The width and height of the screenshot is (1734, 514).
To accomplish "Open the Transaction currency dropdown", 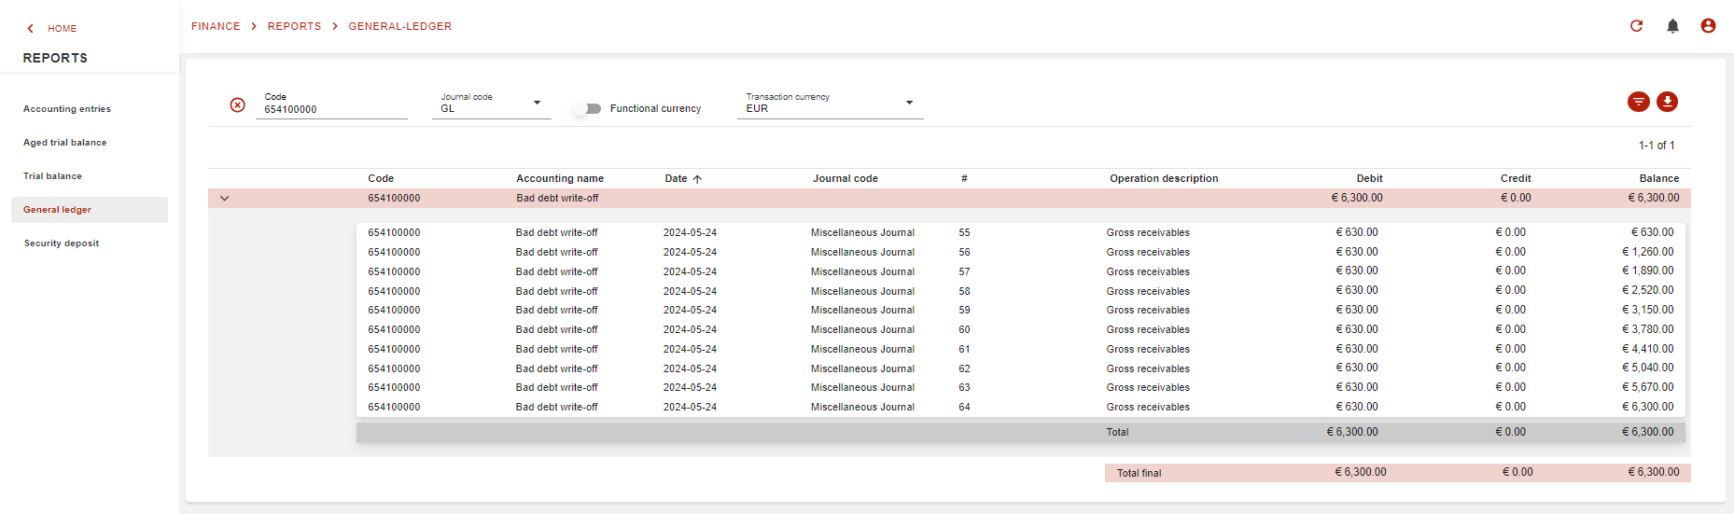I will click(x=909, y=103).
